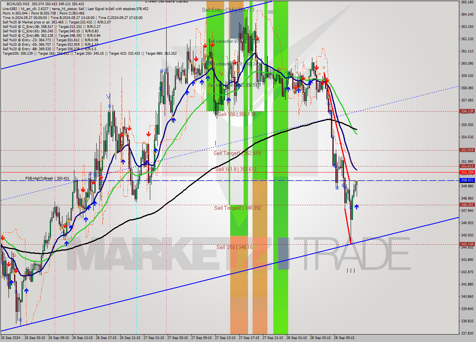Click the 339.840 price axis value

coord(467,309)
